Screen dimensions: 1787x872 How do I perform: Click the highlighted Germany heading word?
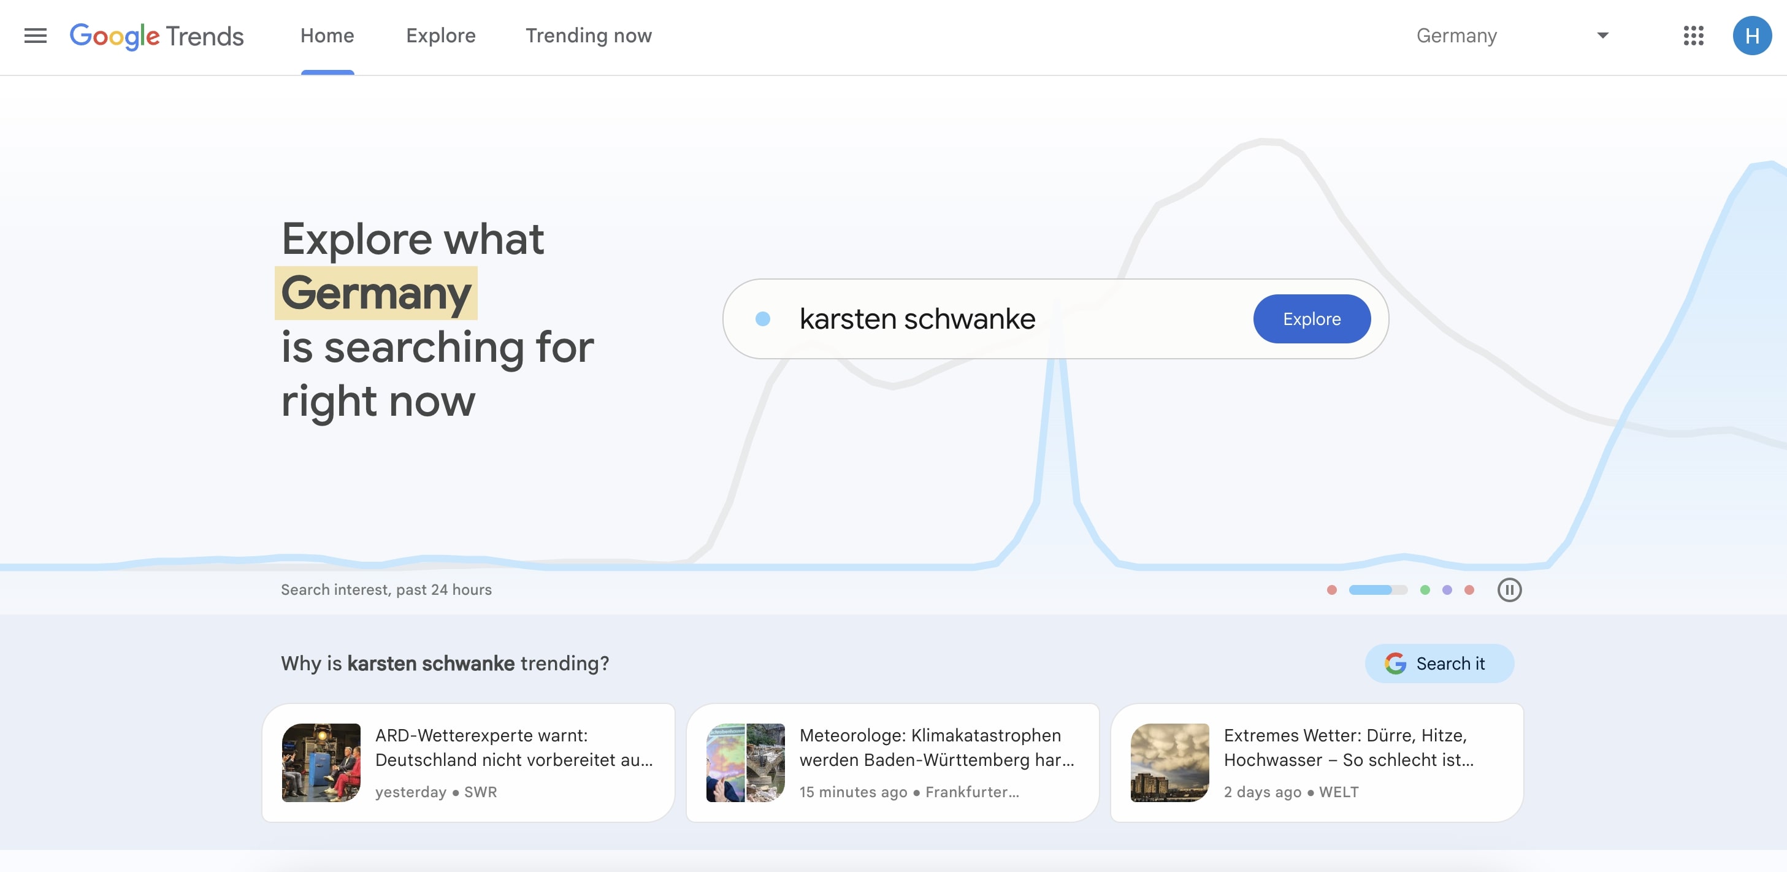(376, 293)
